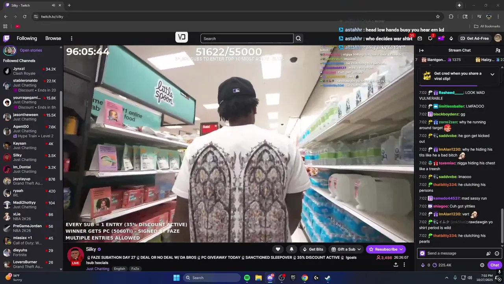
Task: Open the three-dot more menu in Twitch header
Action: click(x=72, y=38)
